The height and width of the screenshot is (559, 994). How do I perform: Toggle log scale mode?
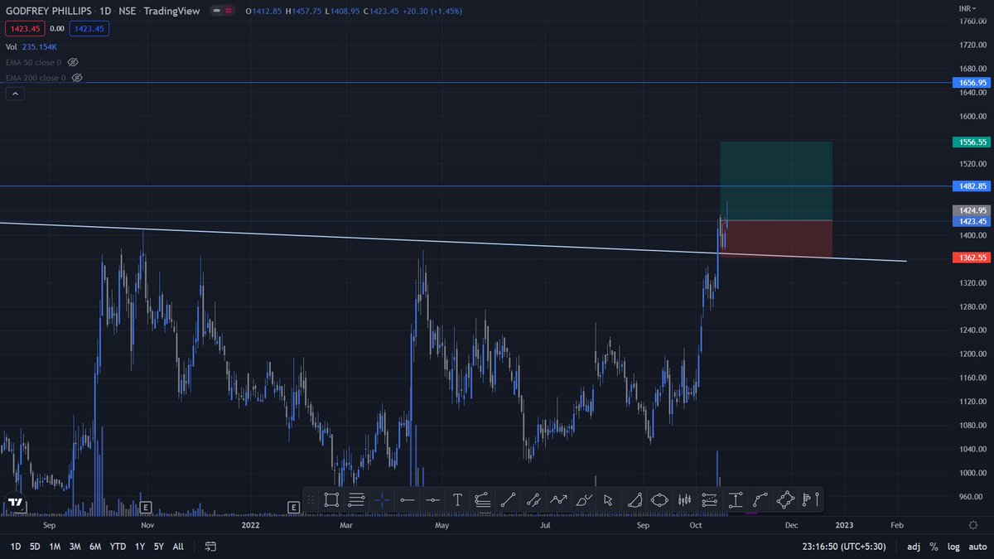click(953, 547)
